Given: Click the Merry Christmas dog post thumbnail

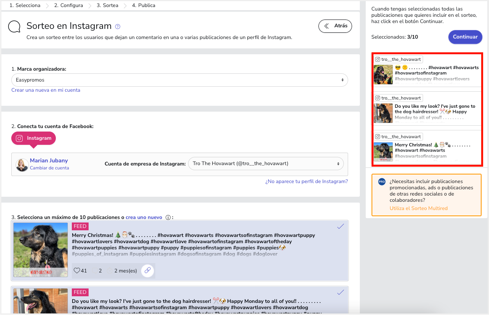Looking at the screenshot, I should coord(41,250).
